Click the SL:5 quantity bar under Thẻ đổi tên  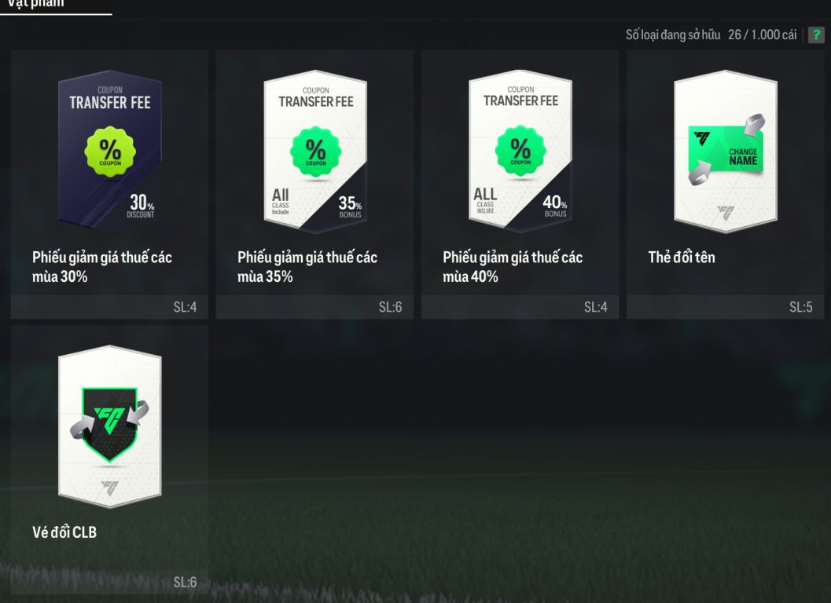(725, 307)
